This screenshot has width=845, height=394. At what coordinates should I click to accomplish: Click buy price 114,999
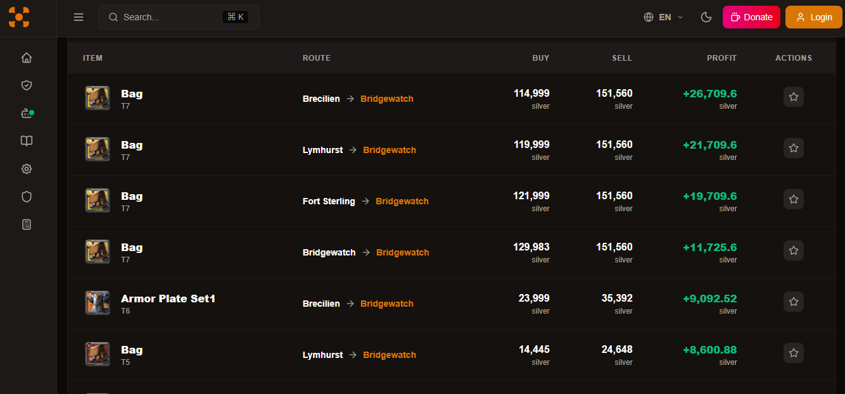tap(531, 94)
